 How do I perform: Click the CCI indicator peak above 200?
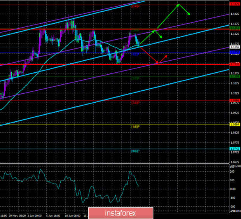tap(130, 172)
